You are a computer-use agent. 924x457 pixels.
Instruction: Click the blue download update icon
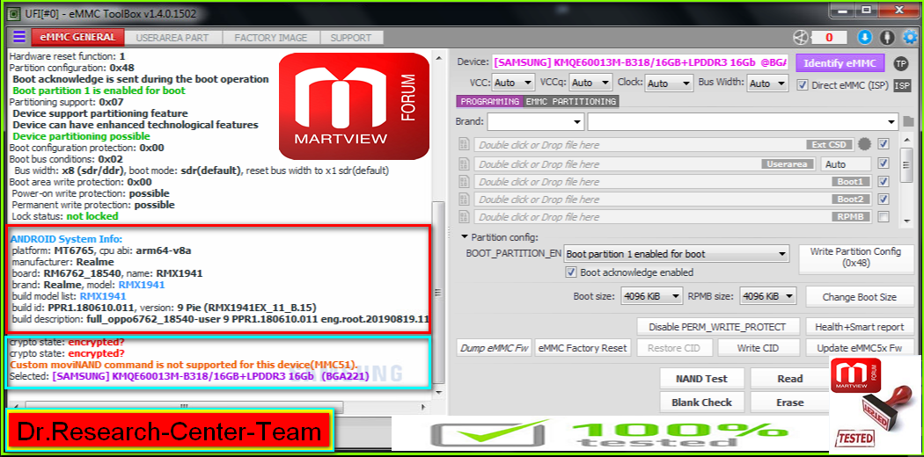coord(864,37)
